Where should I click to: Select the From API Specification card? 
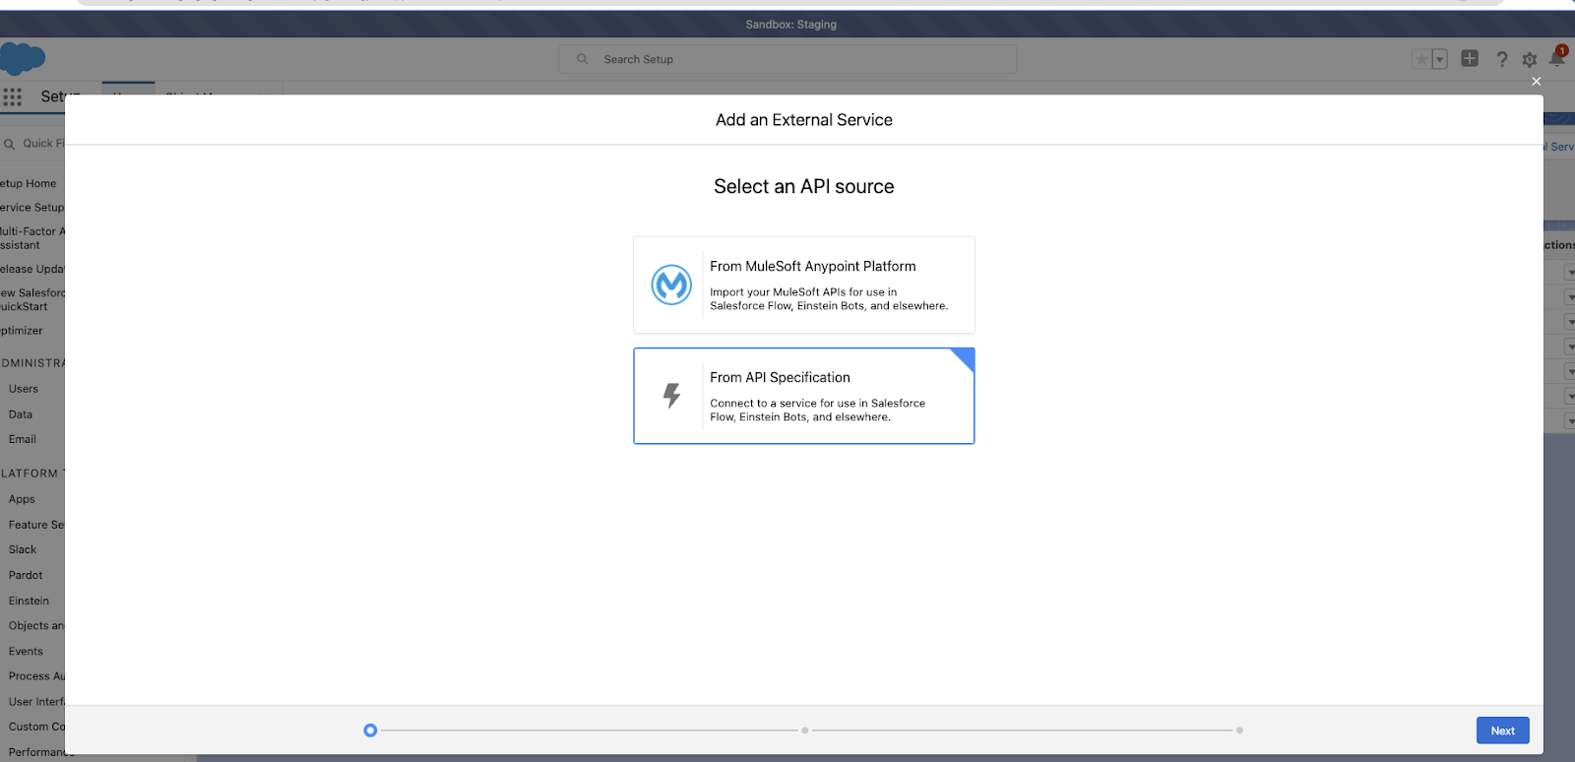pyautogui.click(x=803, y=396)
